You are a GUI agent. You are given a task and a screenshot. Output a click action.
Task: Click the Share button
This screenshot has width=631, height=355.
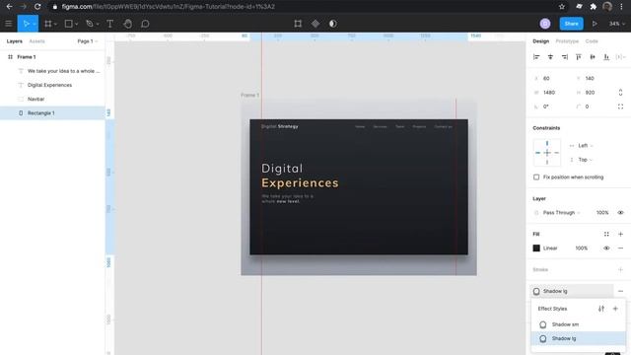[x=571, y=24]
